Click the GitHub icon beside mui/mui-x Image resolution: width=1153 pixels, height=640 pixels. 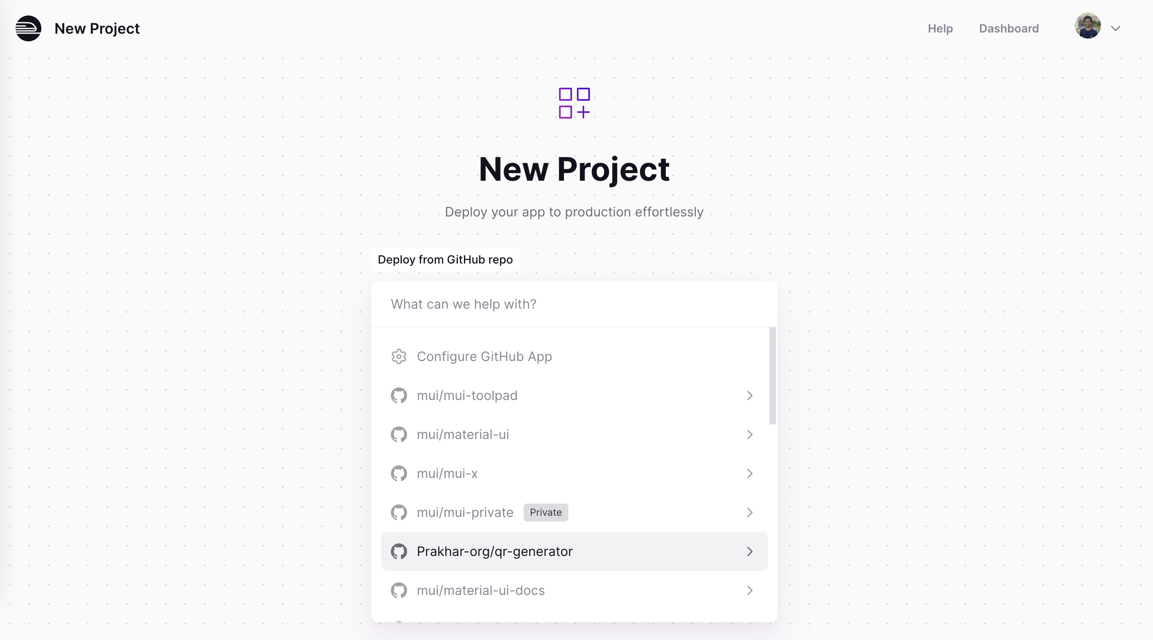point(399,473)
